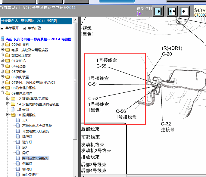Viewport: 206px width, 177px height.
Task: Collapse the 09主体及附件 tree node
Action: coord(2,93)
